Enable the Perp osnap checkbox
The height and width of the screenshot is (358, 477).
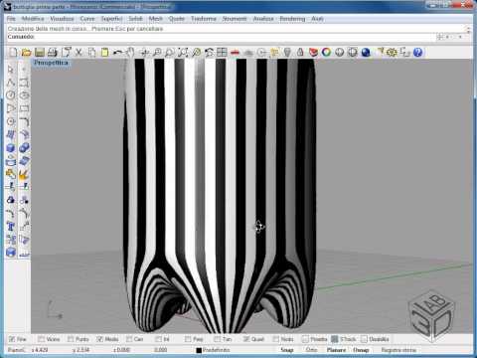pyautogui.click(x=188, y=339)
